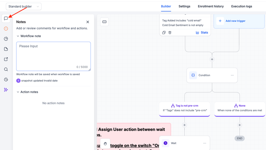Delete the trigger with trash icon
266x150 pixels.
[170, 33]
